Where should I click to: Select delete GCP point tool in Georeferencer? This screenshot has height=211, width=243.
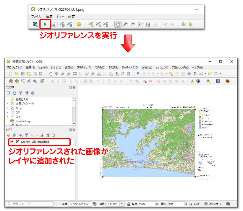click(x=98, y=24)
